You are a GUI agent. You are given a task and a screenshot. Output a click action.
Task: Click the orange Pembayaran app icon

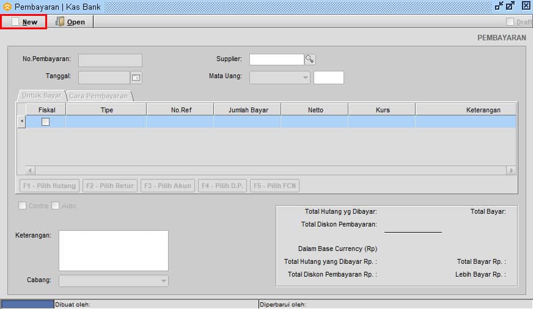tap(7, 7)
